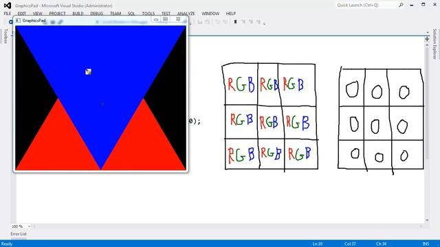This screenshot has width=440, height=247.
Task: Open the FILE menu
Action: pos(8,14)
